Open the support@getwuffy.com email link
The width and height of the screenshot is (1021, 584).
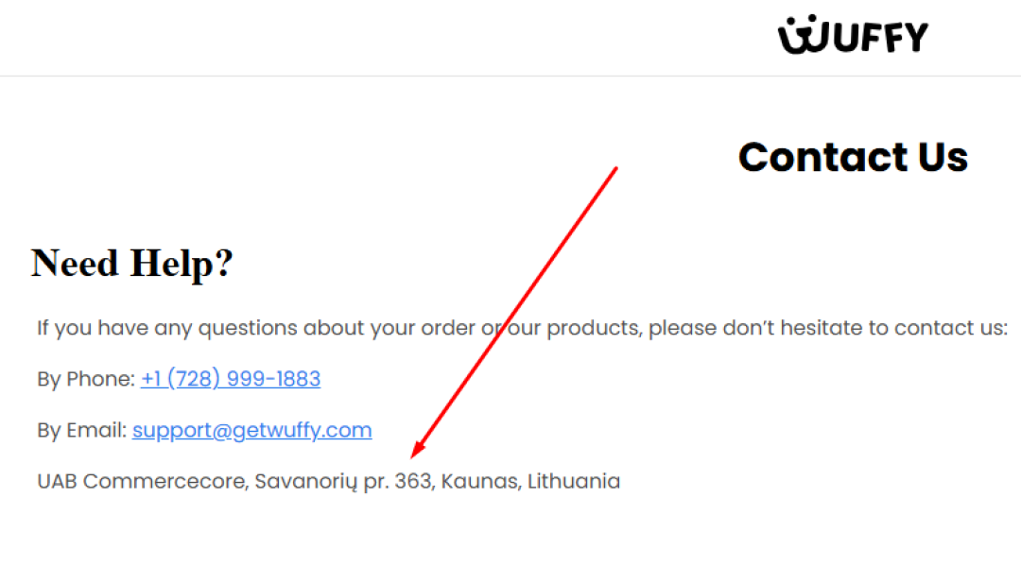[x=251, y=430]
